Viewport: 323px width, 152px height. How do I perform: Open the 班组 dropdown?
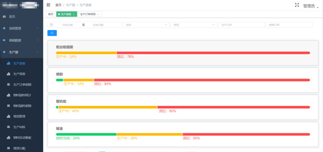click(x=193, y=25)
